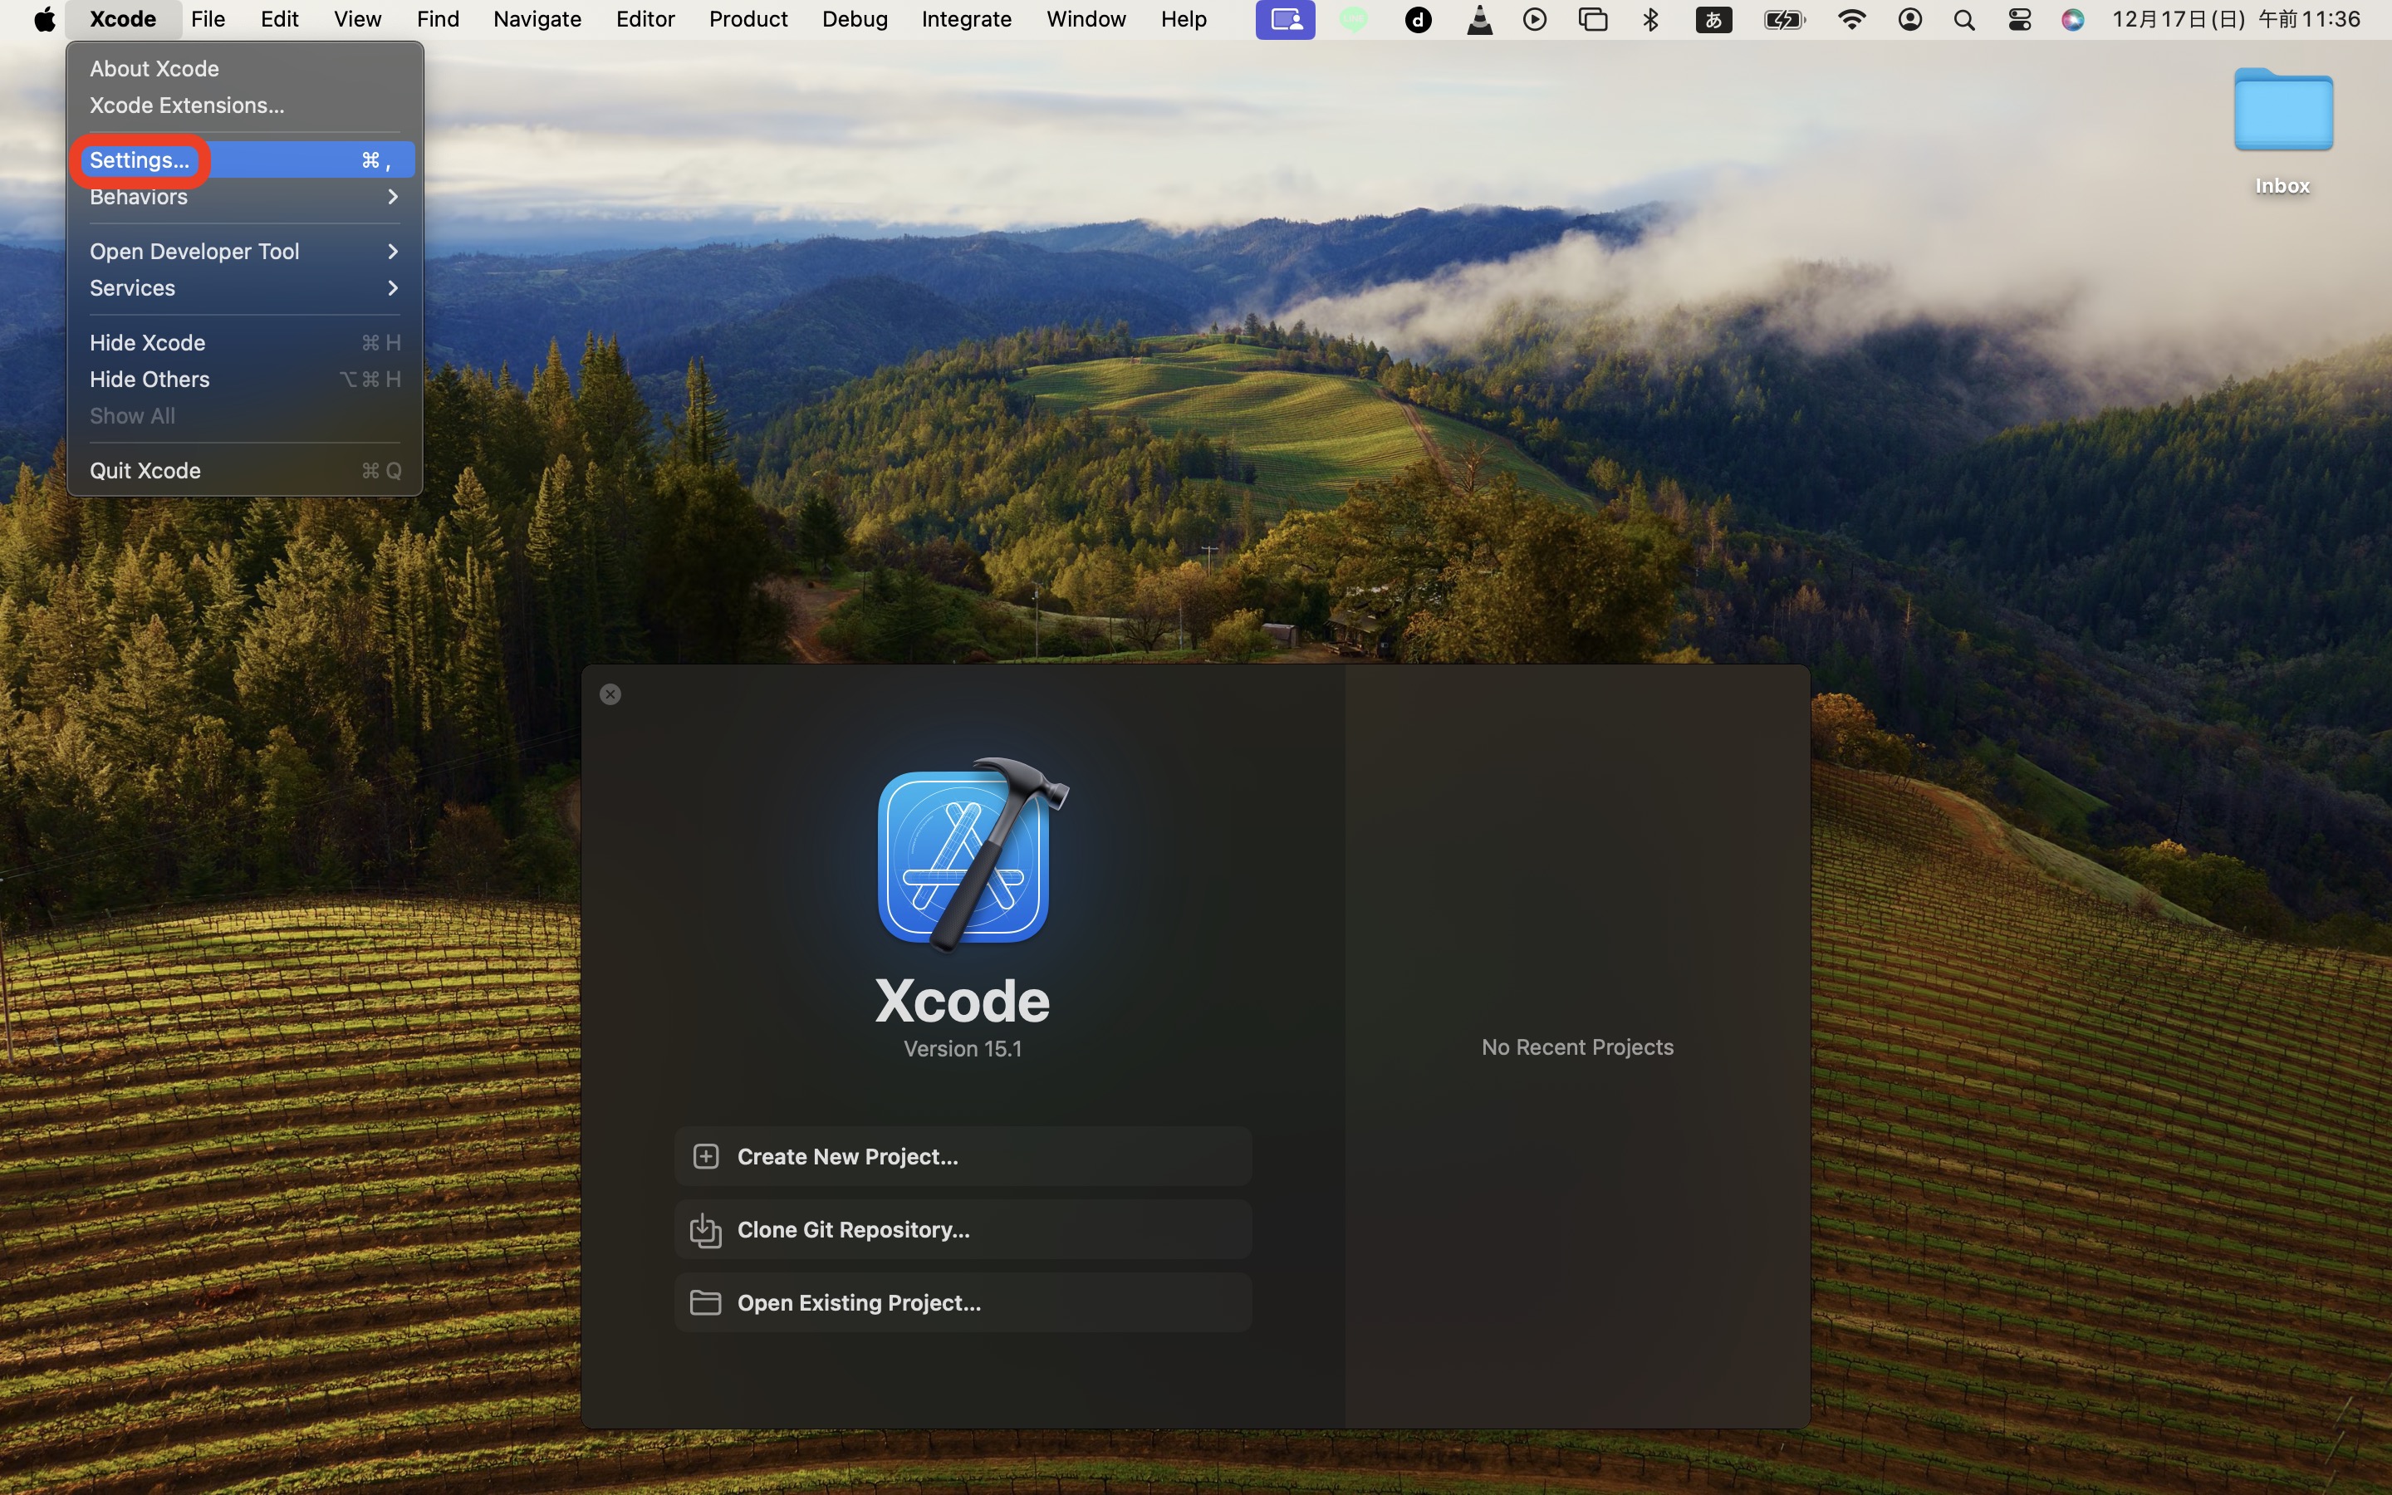This screenshot has width=2392, height=1495.
Task: Launch Siri from menu bar
Action: [2073, 19]
